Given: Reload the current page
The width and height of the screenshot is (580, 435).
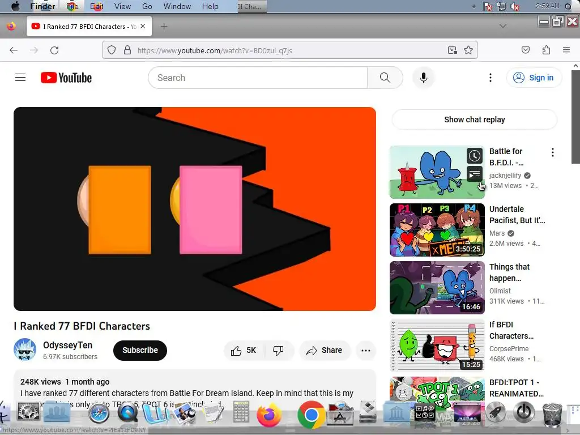Looking at the screenshot, I should [54, 50].
